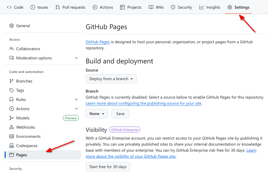
Task: Open the Issues icon in top navigation
Action: tap(33, 7)
